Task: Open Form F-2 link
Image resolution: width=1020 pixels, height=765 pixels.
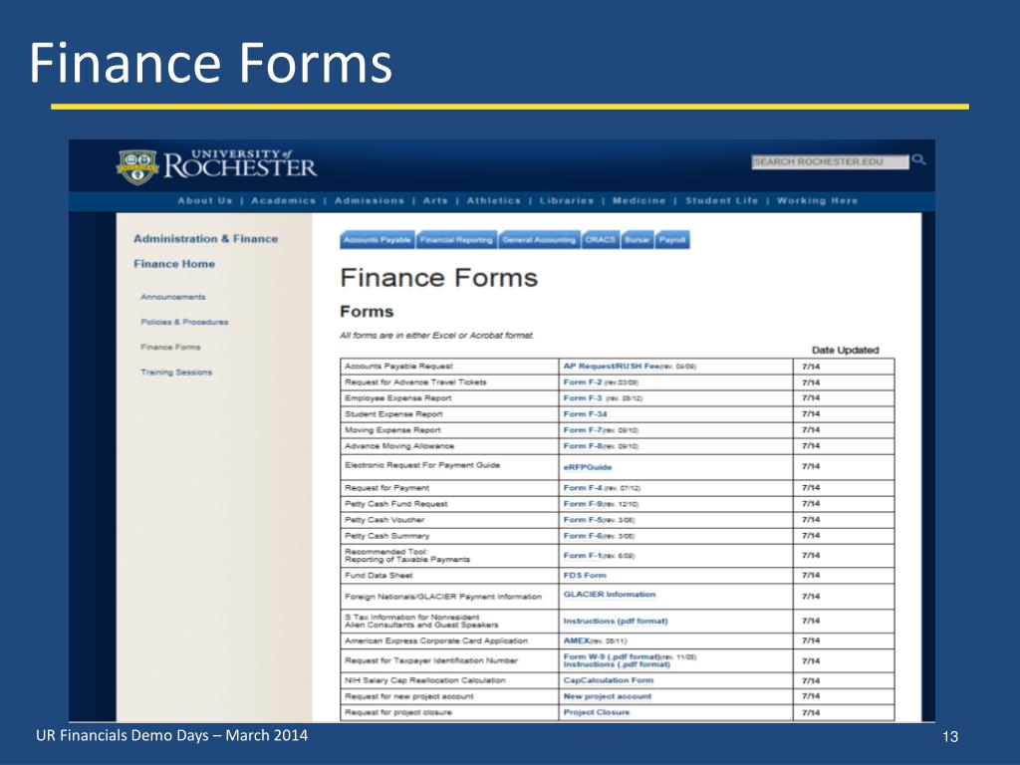Action: (x=582, y=382)
